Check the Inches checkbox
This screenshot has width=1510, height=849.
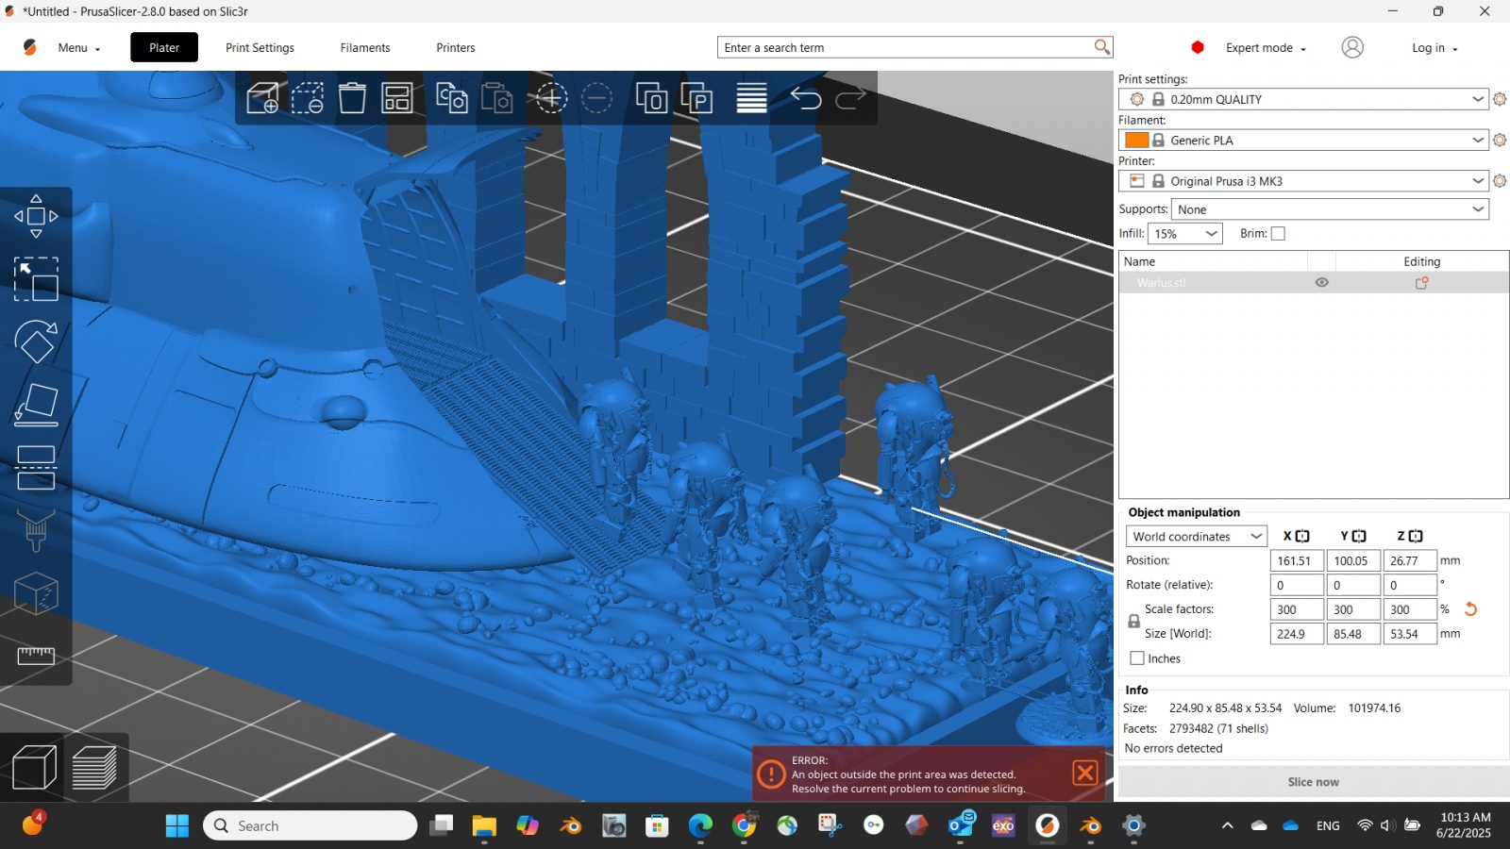tap(1137, 658)
